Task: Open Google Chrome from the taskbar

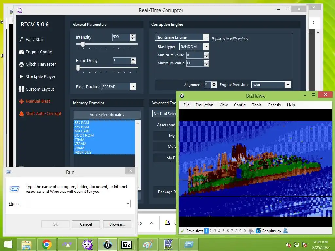Action: [x=47, y=244]
